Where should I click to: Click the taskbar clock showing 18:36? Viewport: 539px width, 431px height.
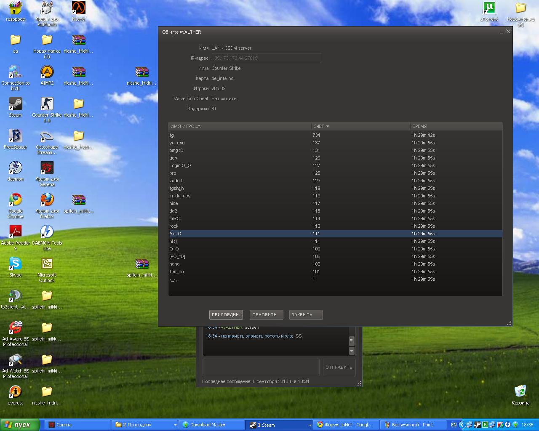point(527,425)
